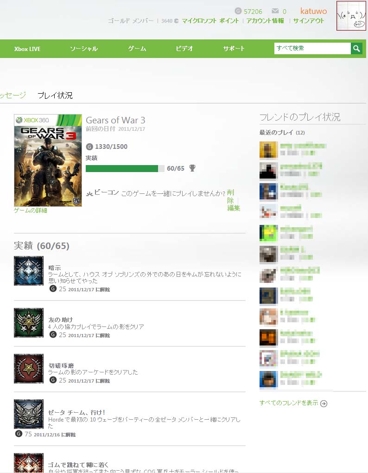This screenshot has height=473, width=368.
Task: Click the 編集 beacon link
Action: [x=234, y=208]
